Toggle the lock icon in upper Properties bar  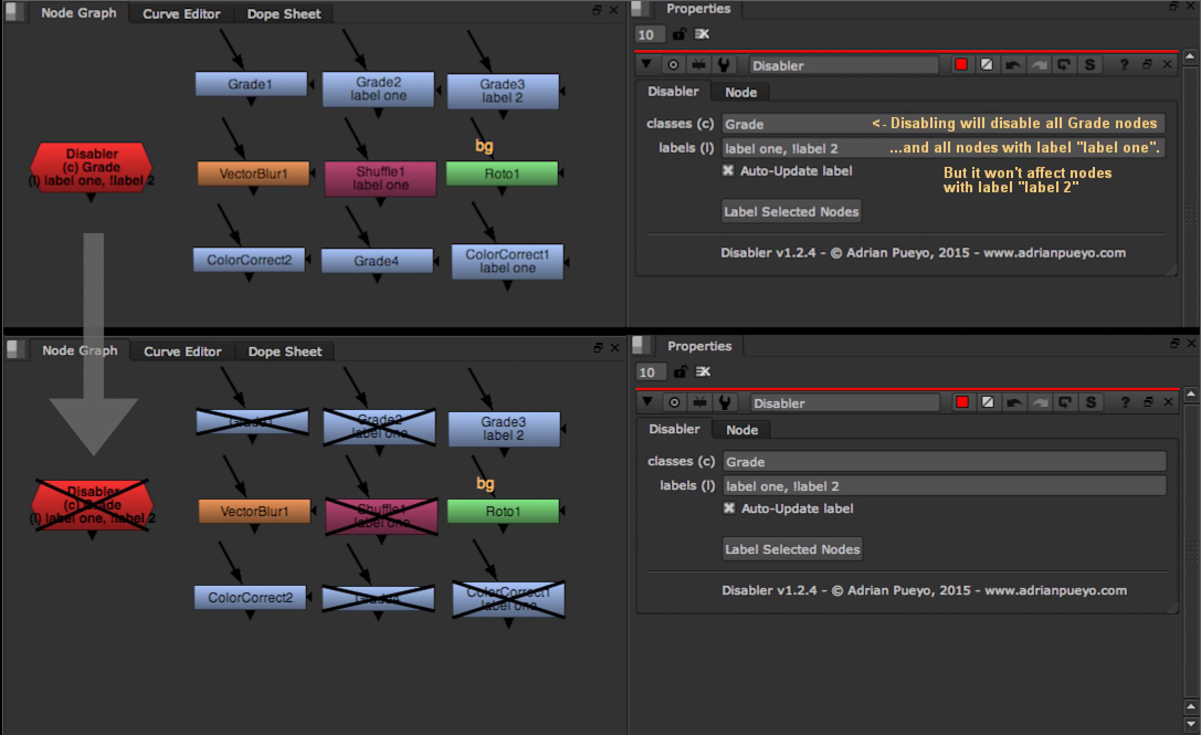click(679, 34)
